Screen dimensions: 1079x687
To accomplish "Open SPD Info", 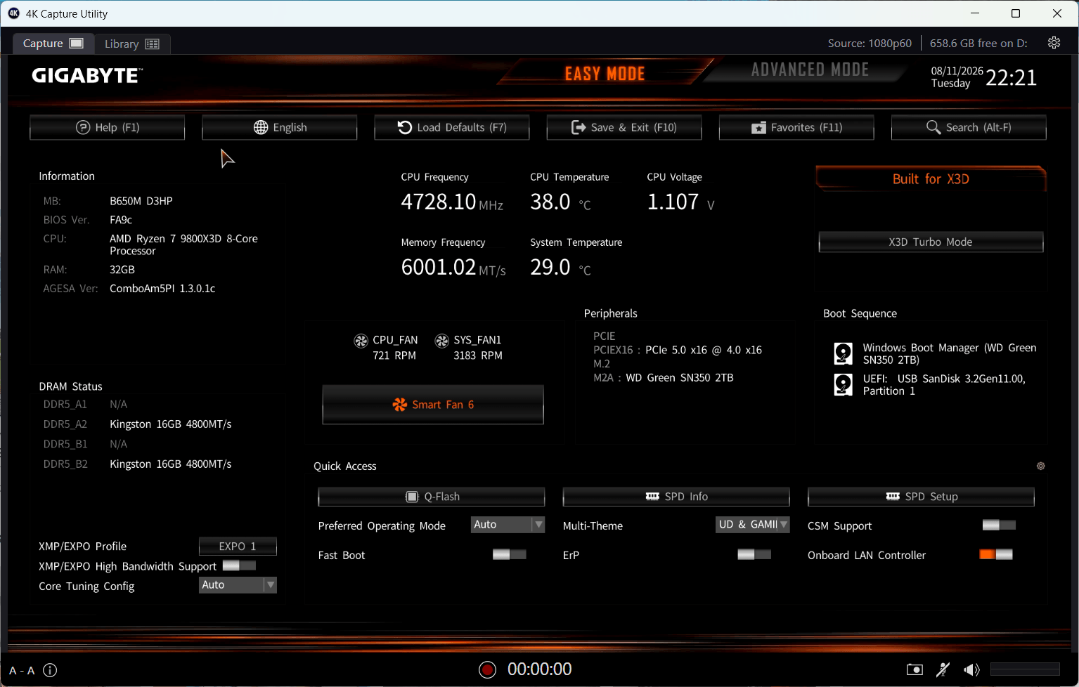I will 676,497.
